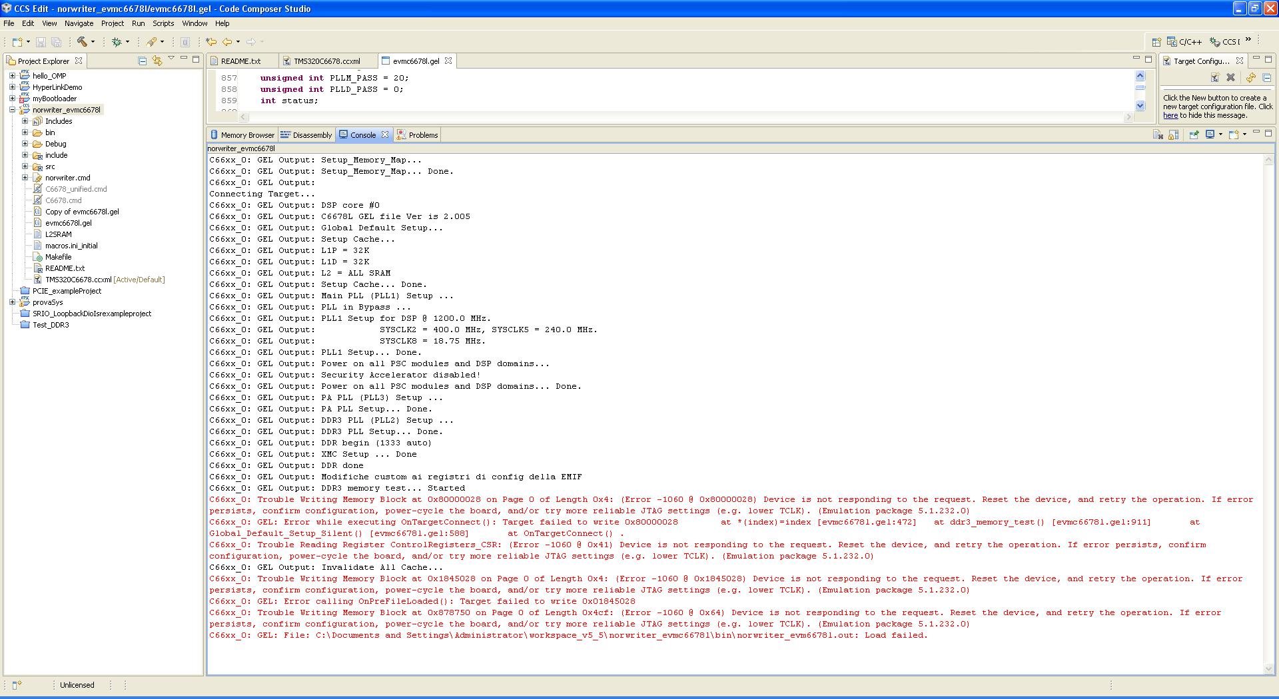The width and height of the screenshot is (1279, 699).
Task: Click editor vertical scrollbar up arrow
Action: click(1140, 76)
